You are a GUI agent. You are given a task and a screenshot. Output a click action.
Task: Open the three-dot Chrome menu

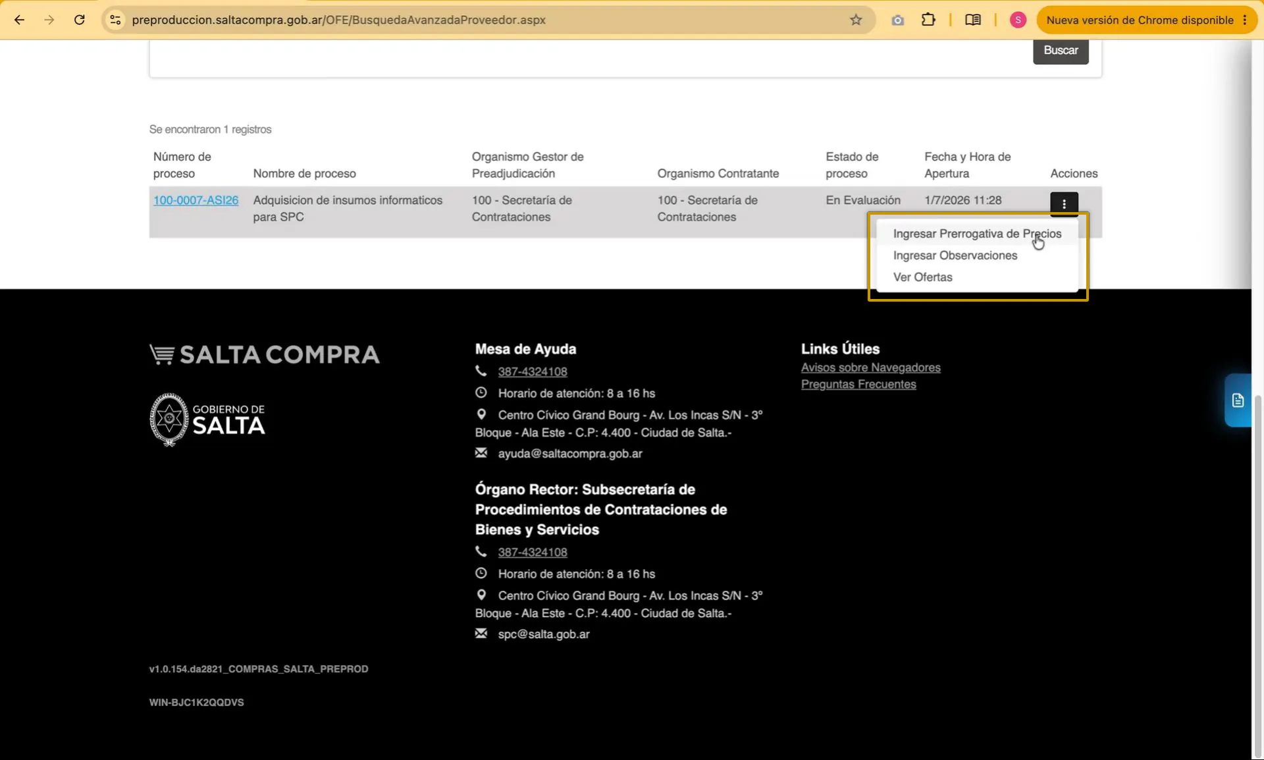point(1245,20)
